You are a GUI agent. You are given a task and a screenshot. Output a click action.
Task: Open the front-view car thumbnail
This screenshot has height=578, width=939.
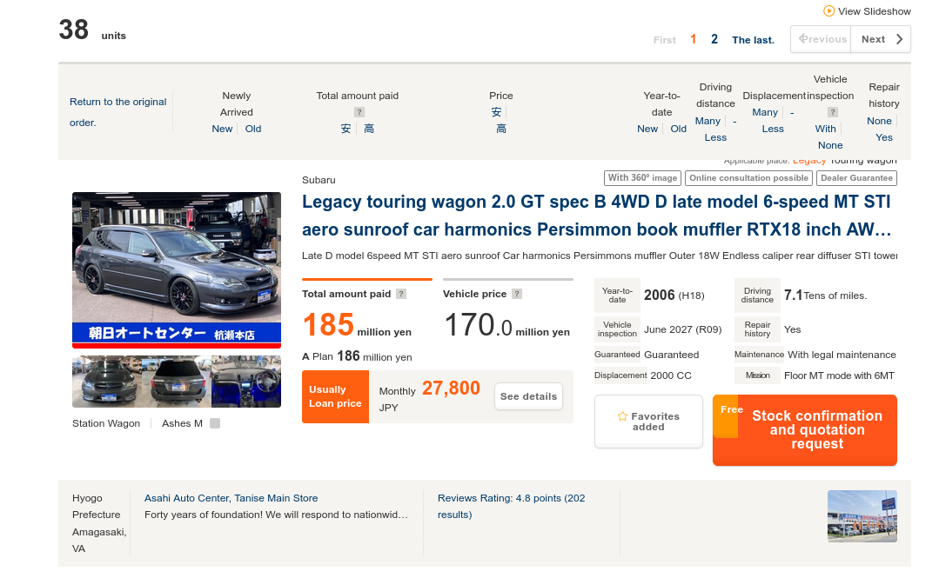pos(107,382)
